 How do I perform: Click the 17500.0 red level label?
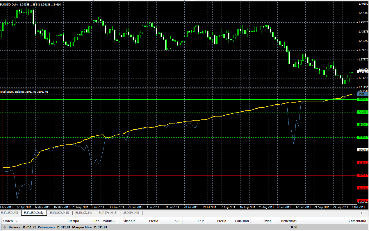[x=363, y=163]
